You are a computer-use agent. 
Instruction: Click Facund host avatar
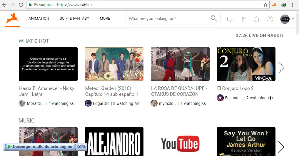click(220, 98)
